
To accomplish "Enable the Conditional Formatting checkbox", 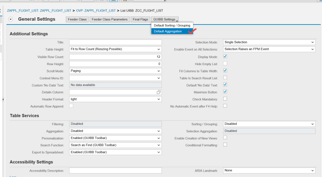I will [225, 144].
